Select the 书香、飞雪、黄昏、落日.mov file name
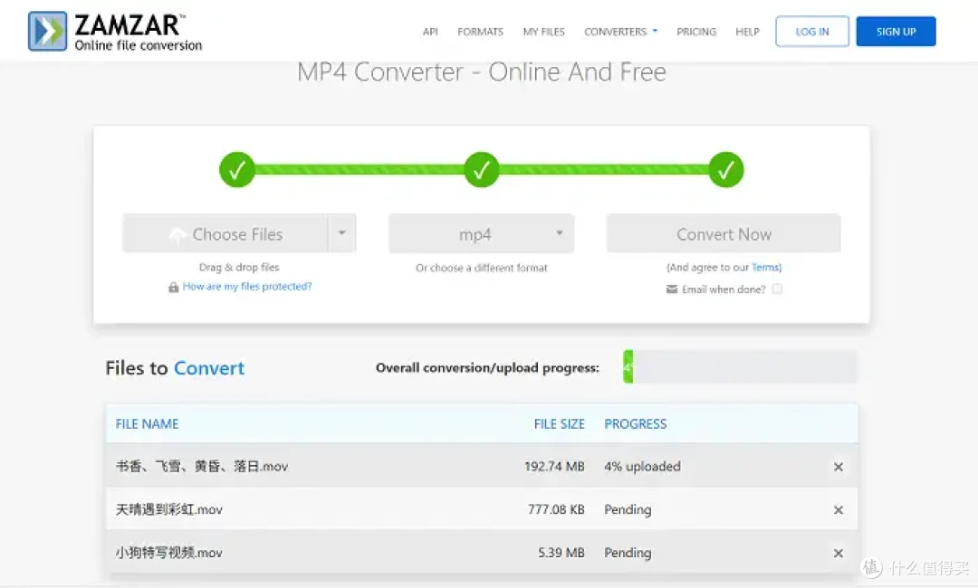The height and width of the screenshot is (588, 978). click(201, 467)
